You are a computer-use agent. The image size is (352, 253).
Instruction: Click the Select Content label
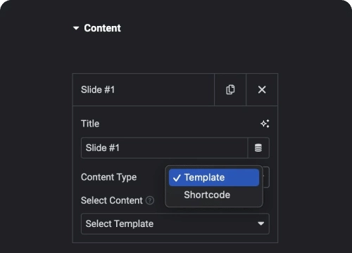coord(112,200)
